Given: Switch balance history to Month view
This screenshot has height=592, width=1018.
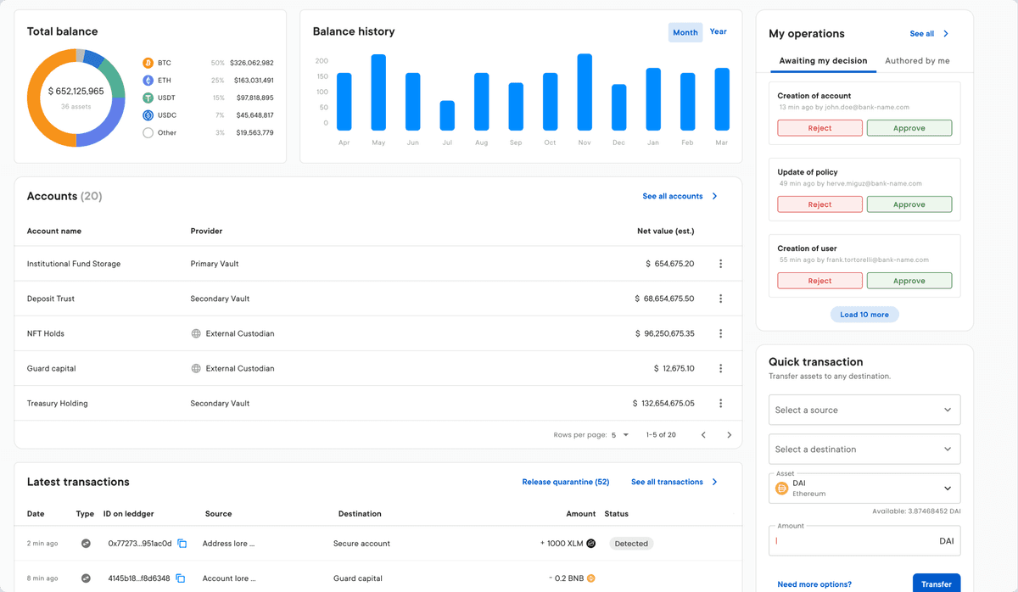Looking at the screenshot, I should (685, 33).
